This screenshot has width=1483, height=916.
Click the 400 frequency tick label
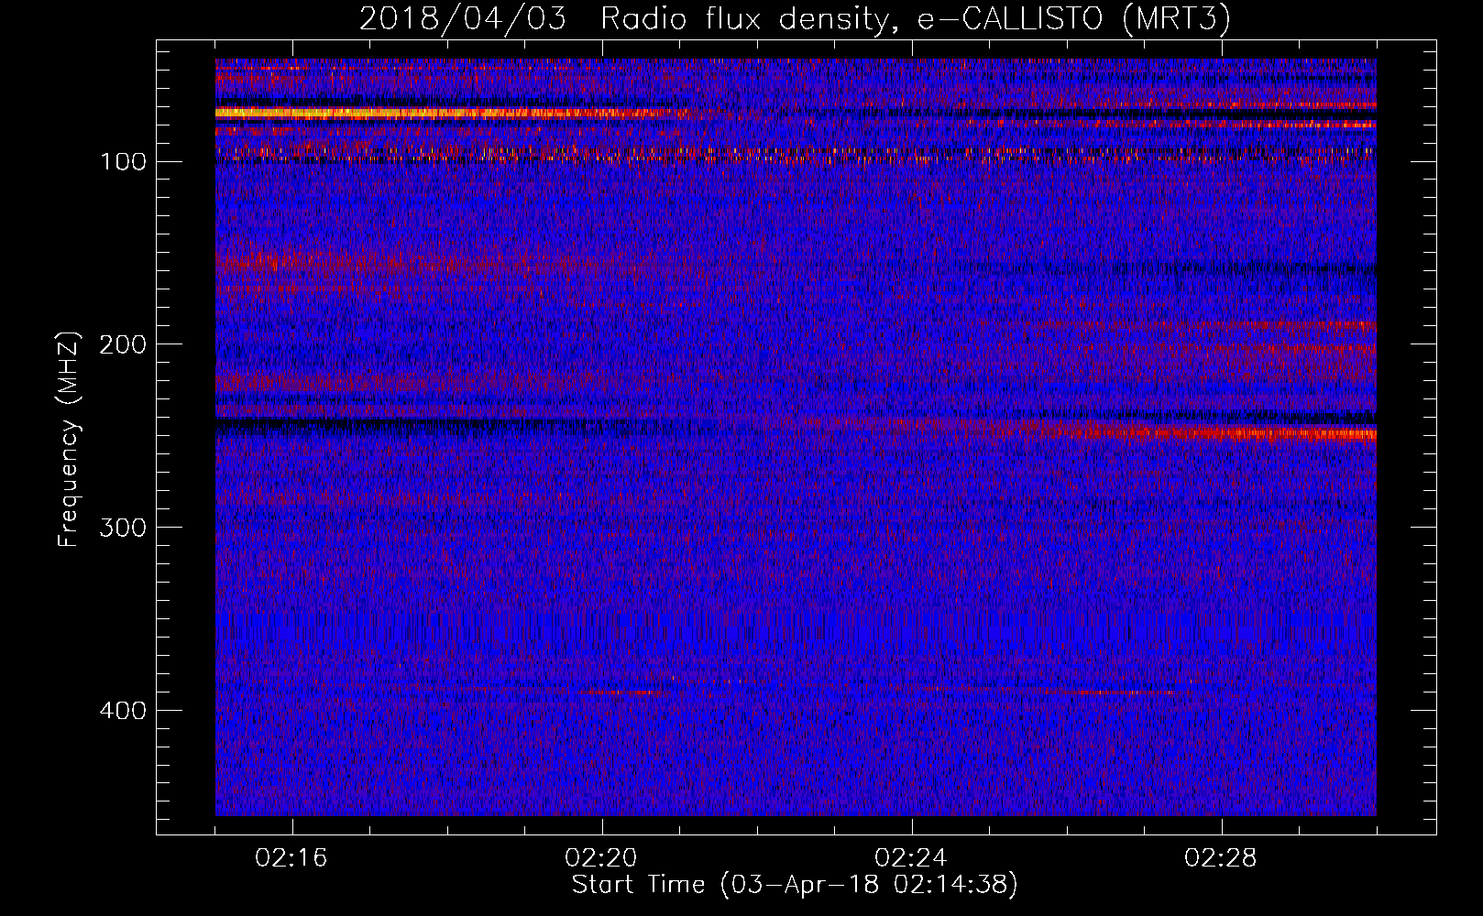pyautogui.click(x=122, y=712)
